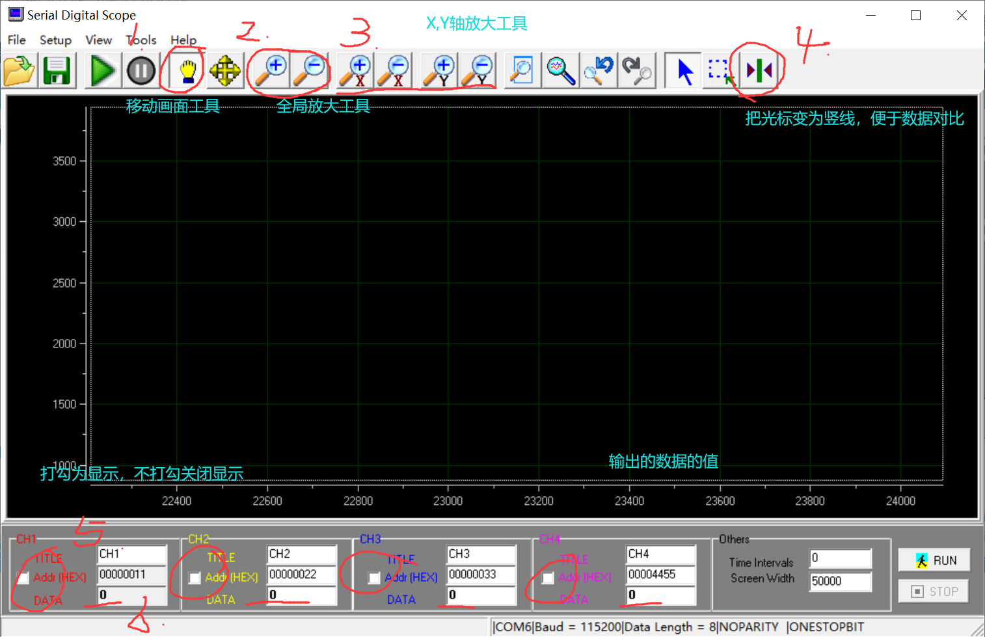
Task: Open the Setup menu
Action: 55,40
